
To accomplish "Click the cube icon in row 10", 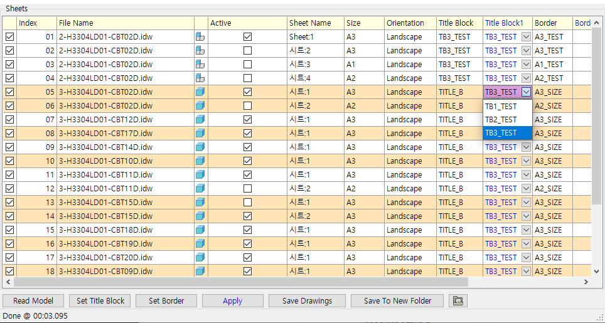I will point(201,161).
